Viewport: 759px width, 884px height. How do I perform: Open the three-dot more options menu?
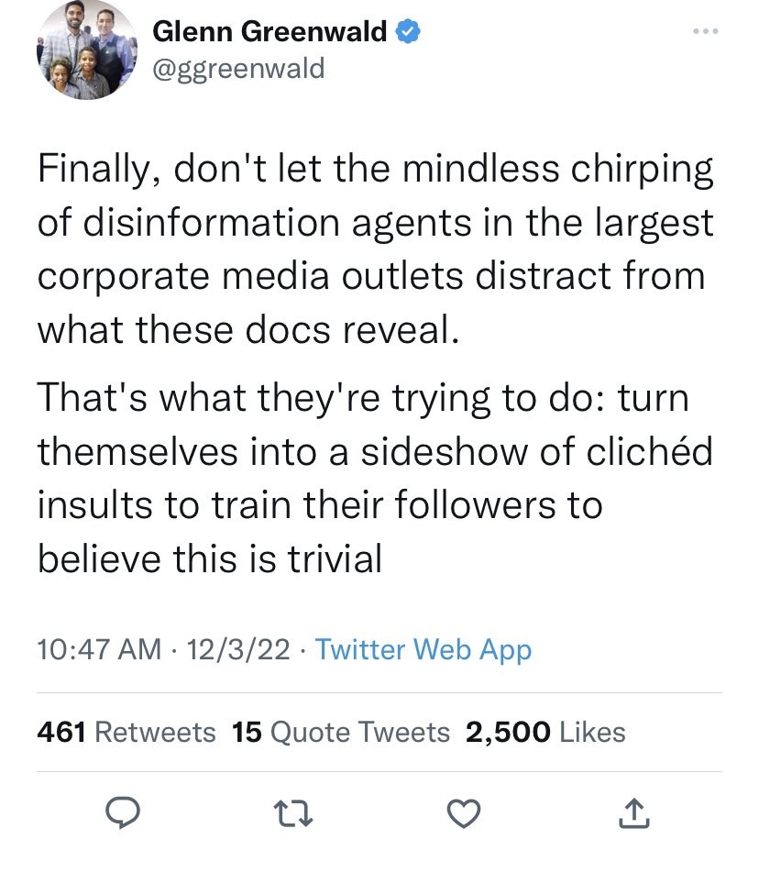tap(705, 33)
